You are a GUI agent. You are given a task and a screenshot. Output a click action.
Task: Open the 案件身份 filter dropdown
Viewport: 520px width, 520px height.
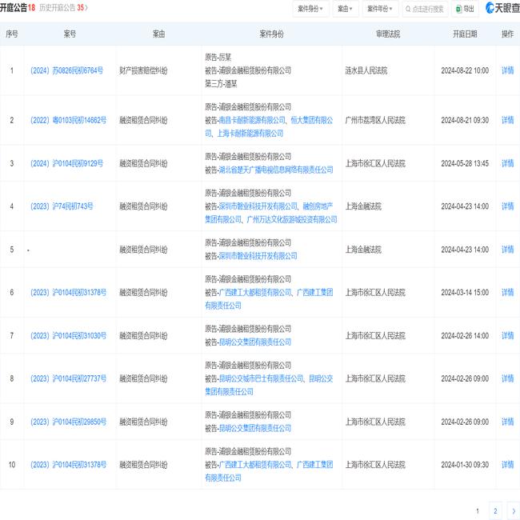pyautogui.click(x=310, y=9)
